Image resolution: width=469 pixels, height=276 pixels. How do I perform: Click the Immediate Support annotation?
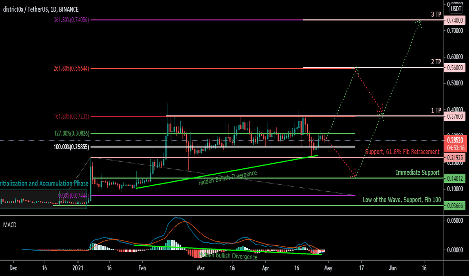(x=417, y=173)
